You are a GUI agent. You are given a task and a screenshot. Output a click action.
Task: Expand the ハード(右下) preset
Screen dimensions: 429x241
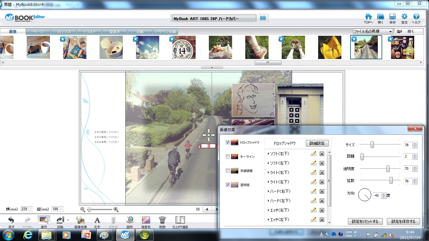tap(269, 191)
